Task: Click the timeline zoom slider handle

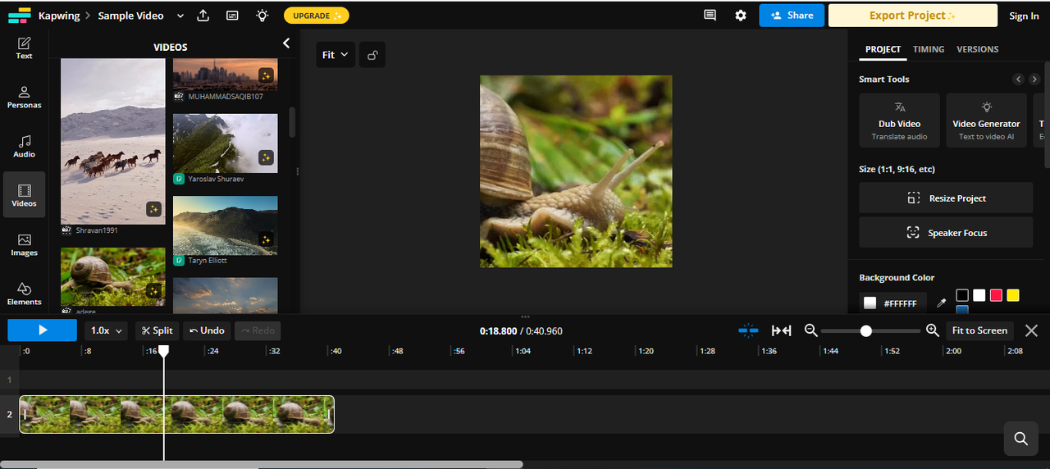Action: [865, 330]
